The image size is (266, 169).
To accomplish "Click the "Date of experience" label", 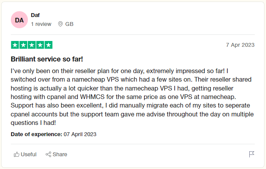I will click(36, 134).
